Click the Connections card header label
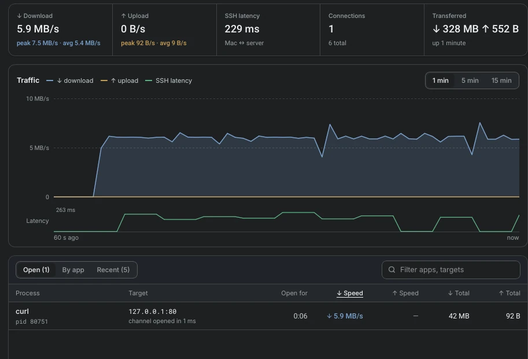 pos(346,16)
